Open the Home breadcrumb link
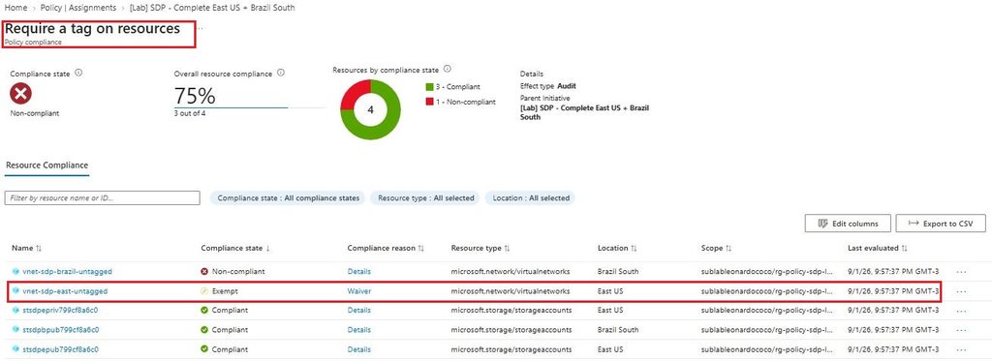The image size is (992, 361). 15,8
